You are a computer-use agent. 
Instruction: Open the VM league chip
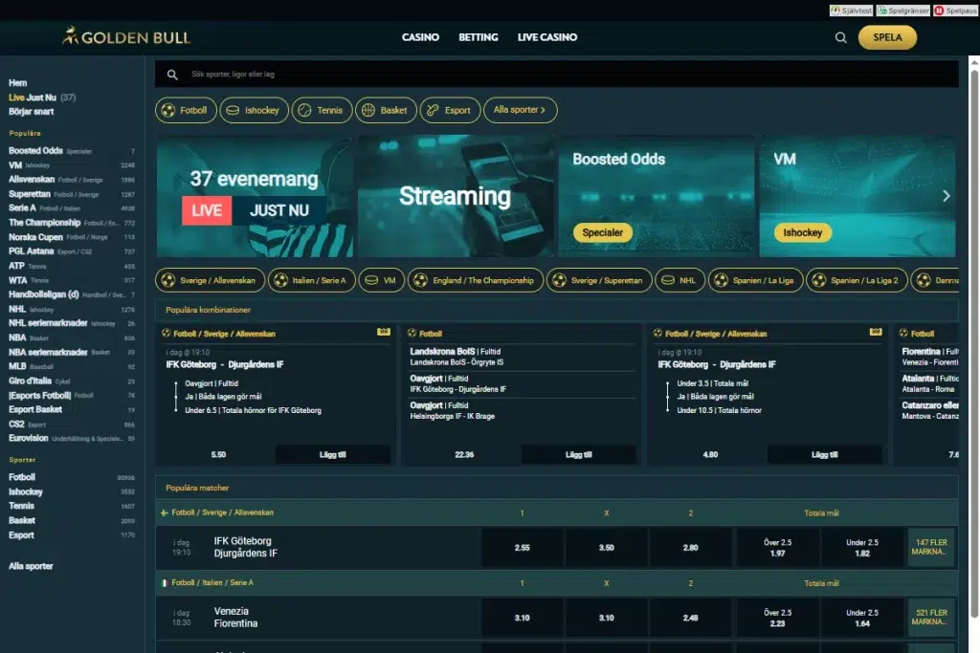coord(381,280)
